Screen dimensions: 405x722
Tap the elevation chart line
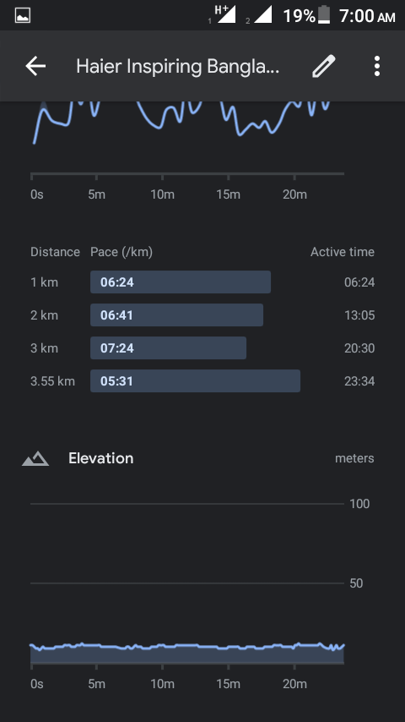186,647
